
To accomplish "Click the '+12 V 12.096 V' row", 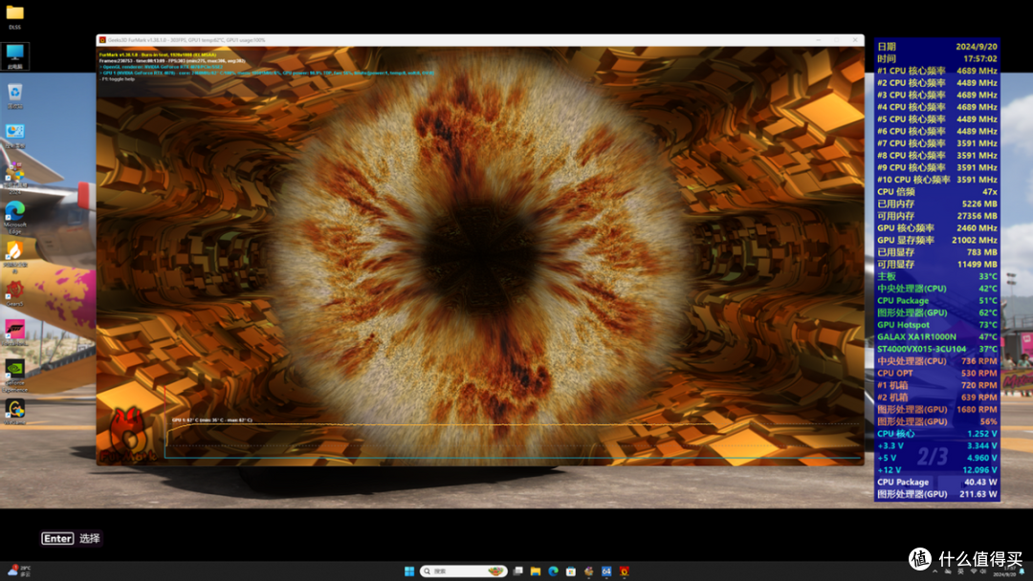I will [x=936, y=470].
